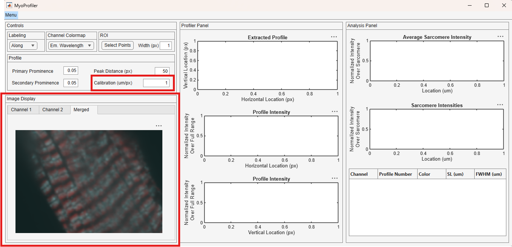512x247 pixels.
Task: Open Sarcomere Intensities plot ellipsis menu
Action: 500,105
